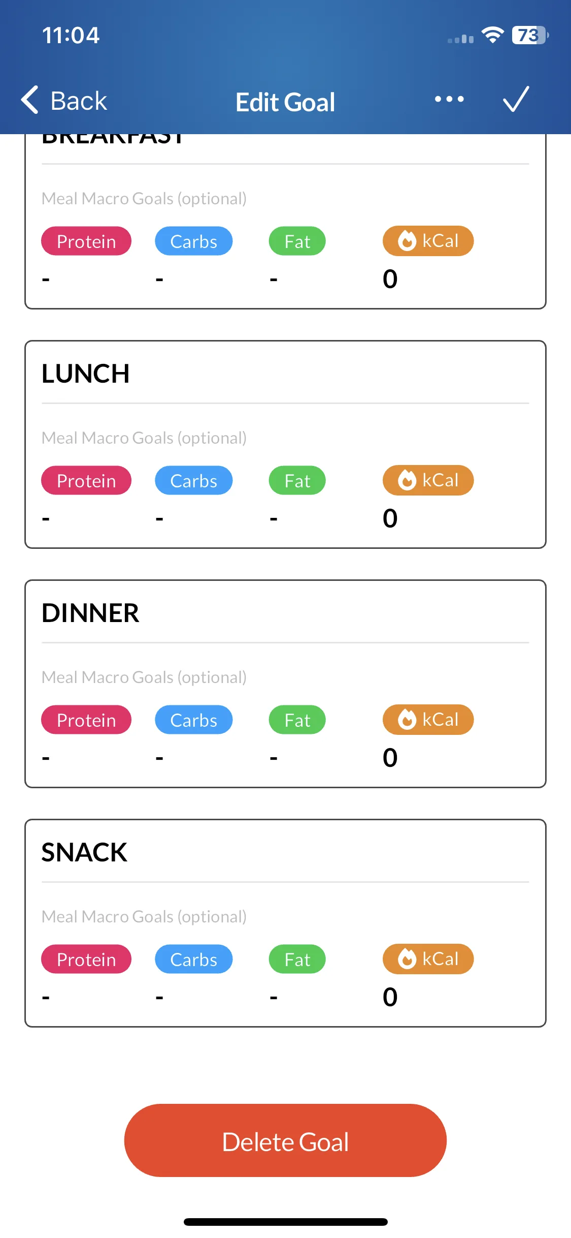Select the Fat badge in Snack
The width and height of the screenshot is (571, 1238).
(297, 960)
